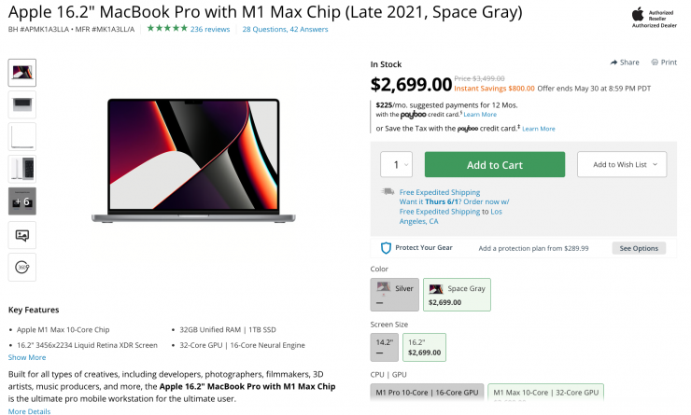
Task: Open the customer images gallery icon
Action: [x=21, y=234]
